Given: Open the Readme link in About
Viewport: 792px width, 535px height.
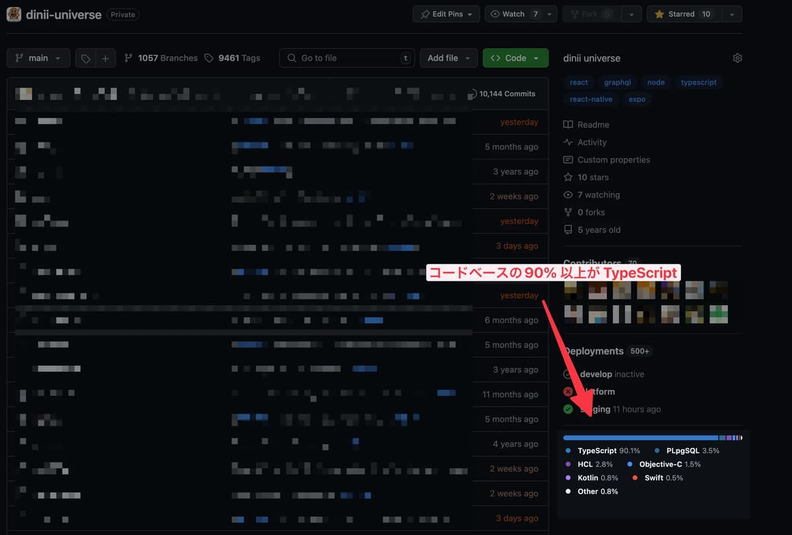Looking at the screenshot, I should [586, 125].
